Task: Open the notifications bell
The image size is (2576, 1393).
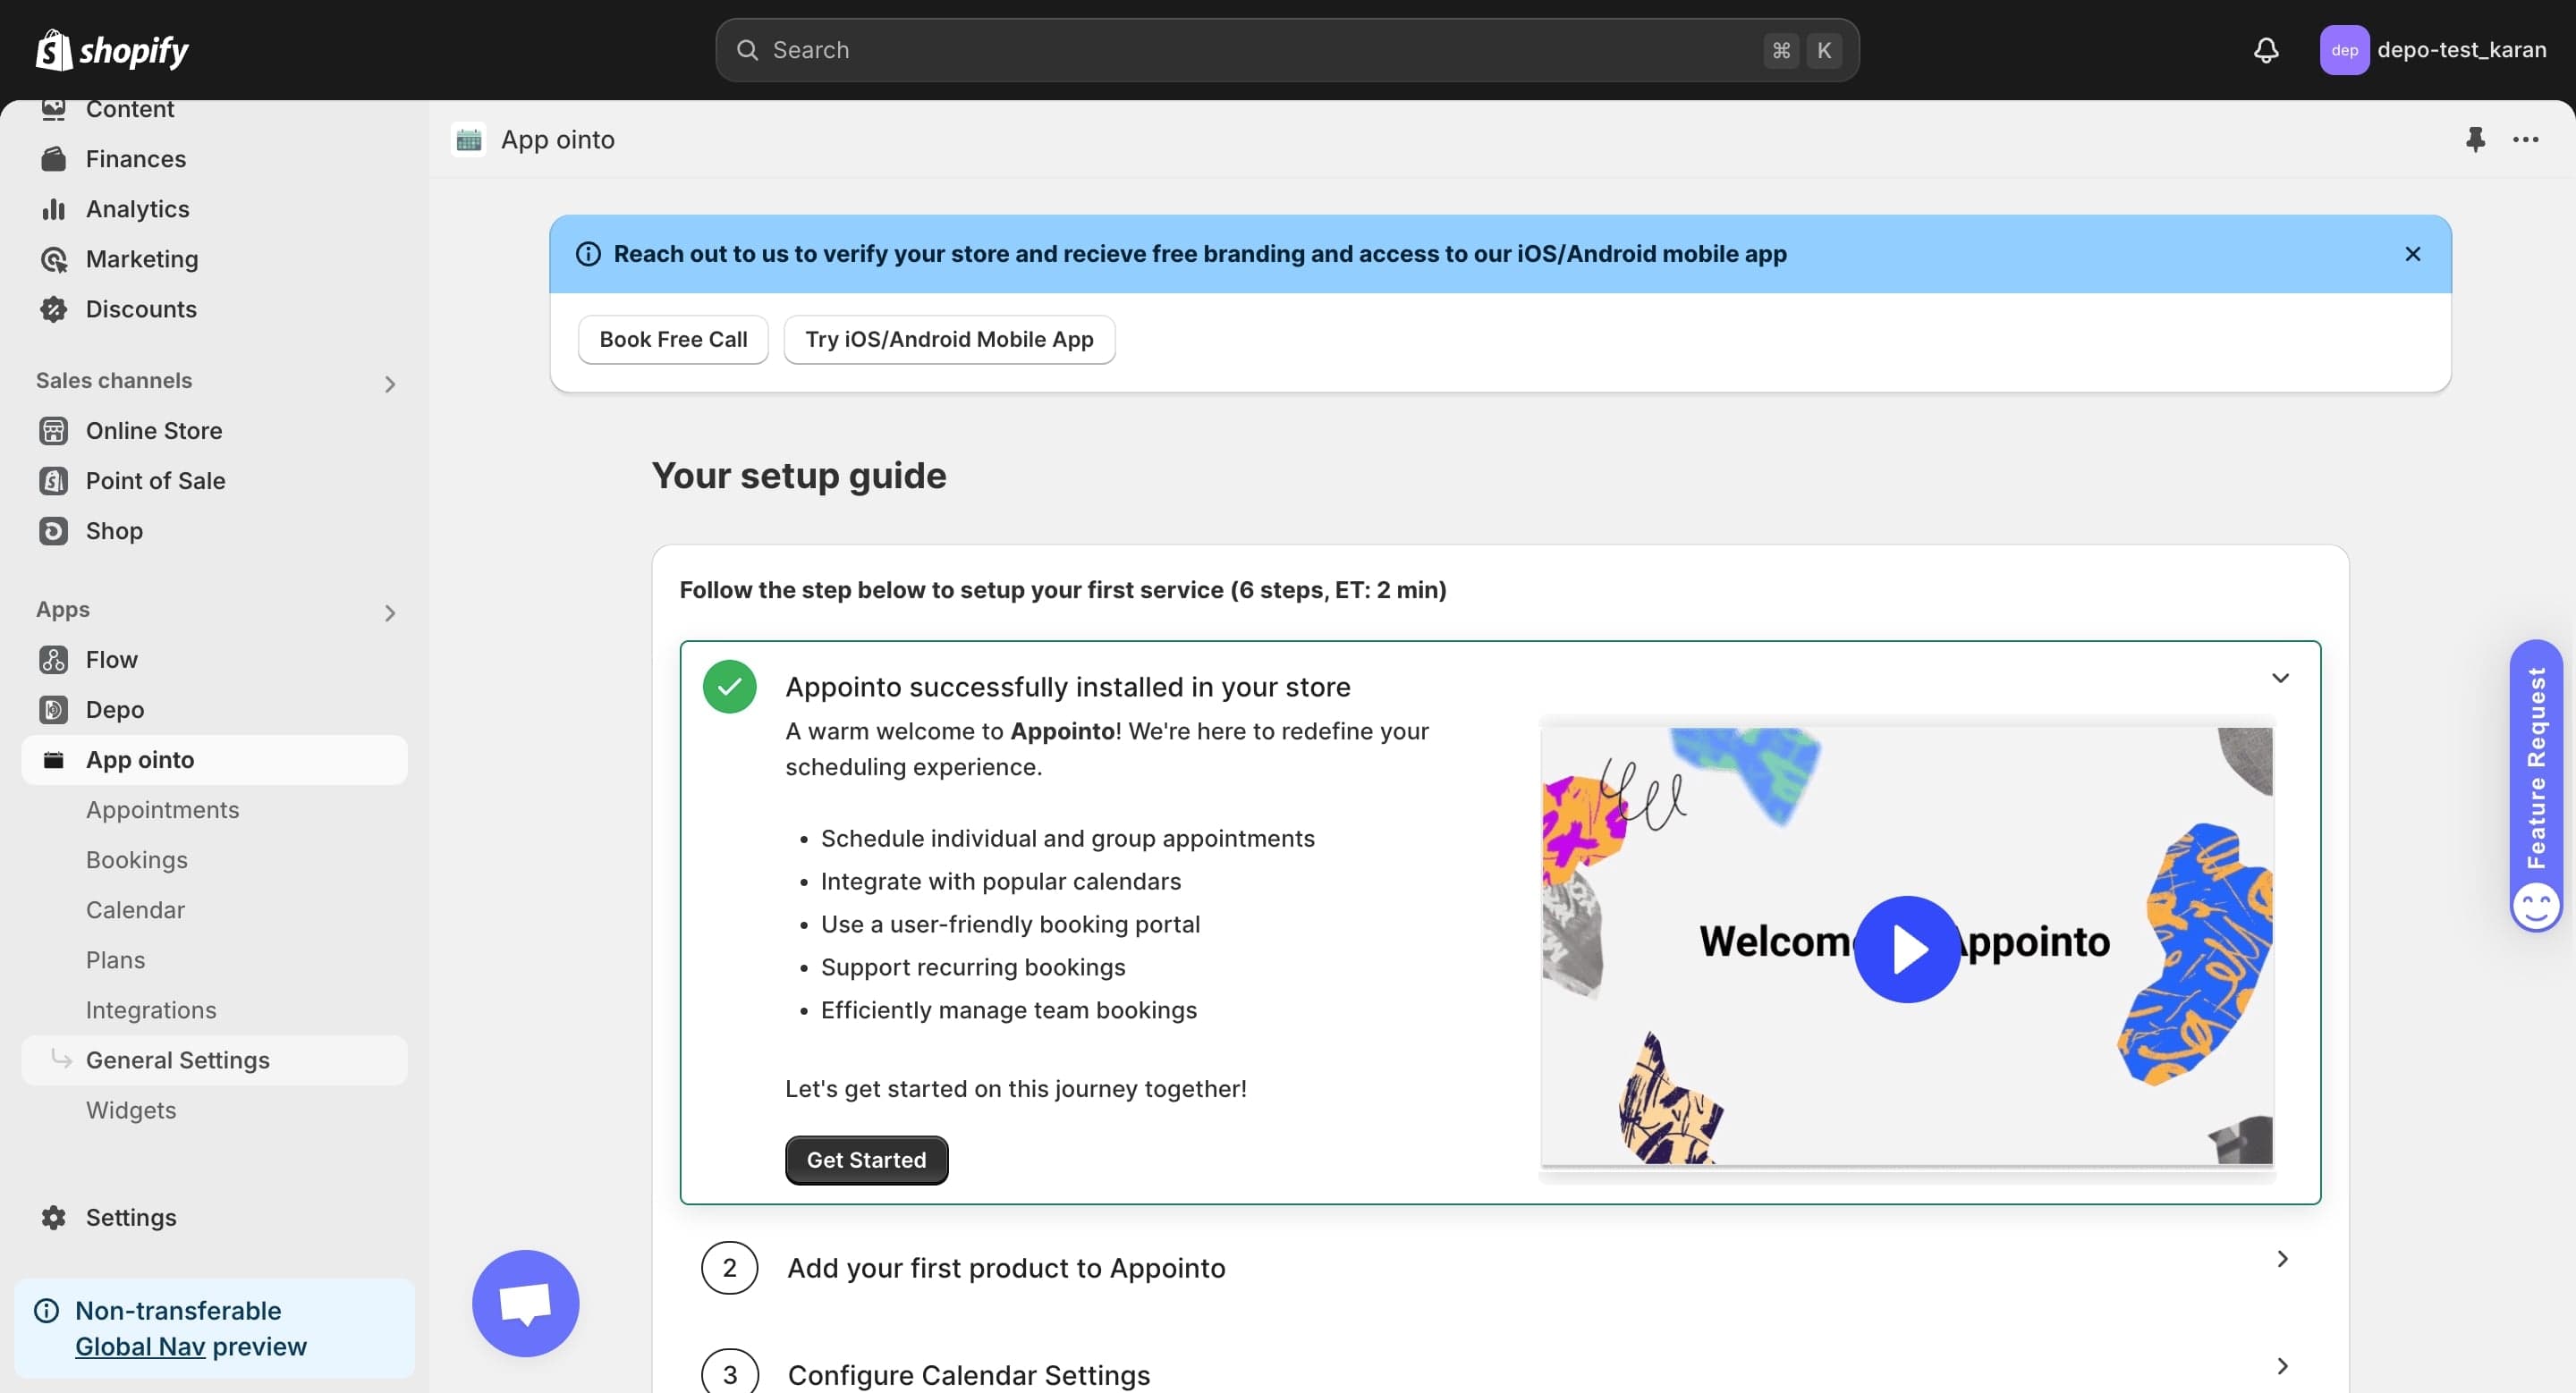Action: coord(2266,50)
